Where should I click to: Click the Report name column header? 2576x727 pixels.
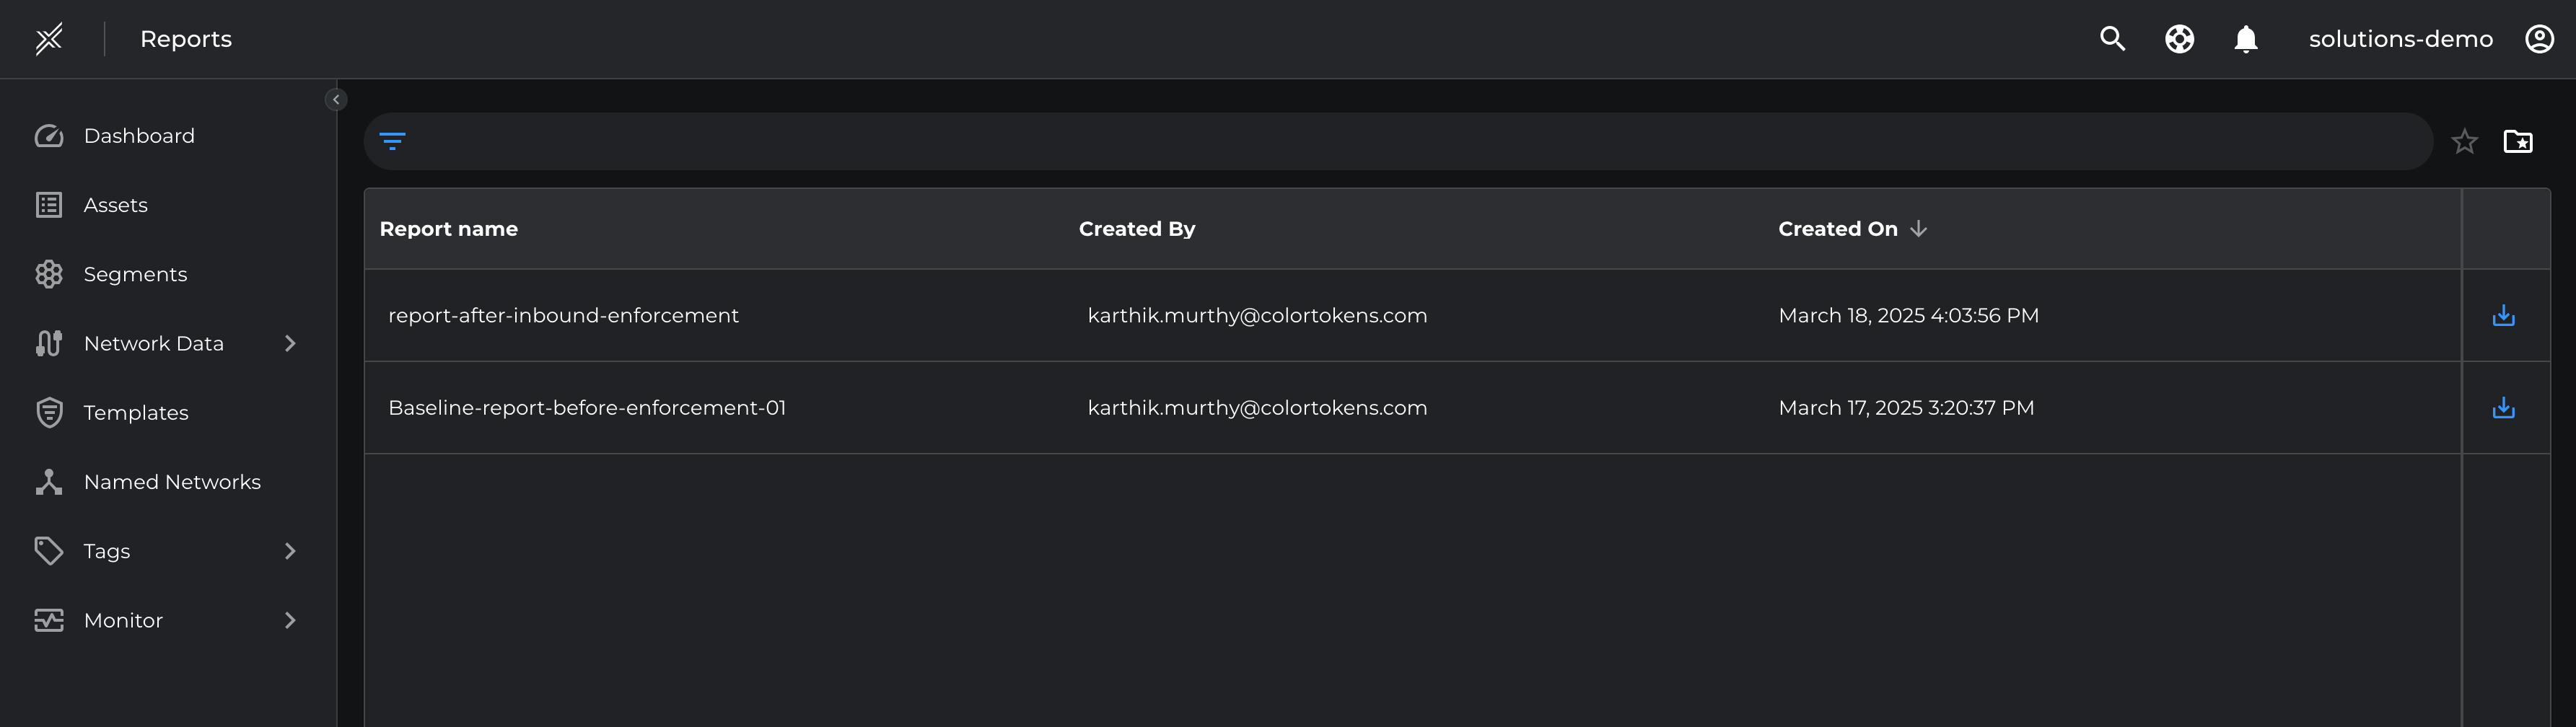click(449, 229)
